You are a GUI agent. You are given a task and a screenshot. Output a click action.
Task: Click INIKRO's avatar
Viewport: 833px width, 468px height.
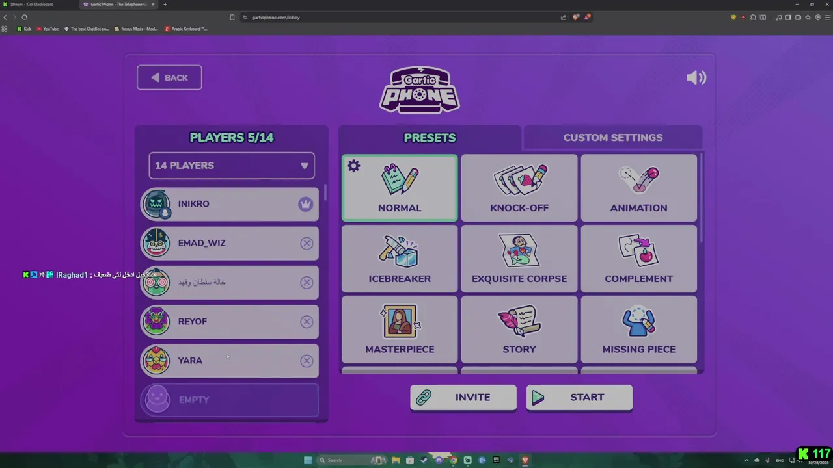[157, 204]
